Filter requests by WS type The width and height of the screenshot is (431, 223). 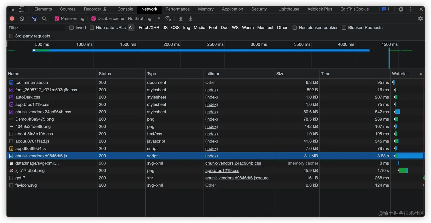(235, 28)
